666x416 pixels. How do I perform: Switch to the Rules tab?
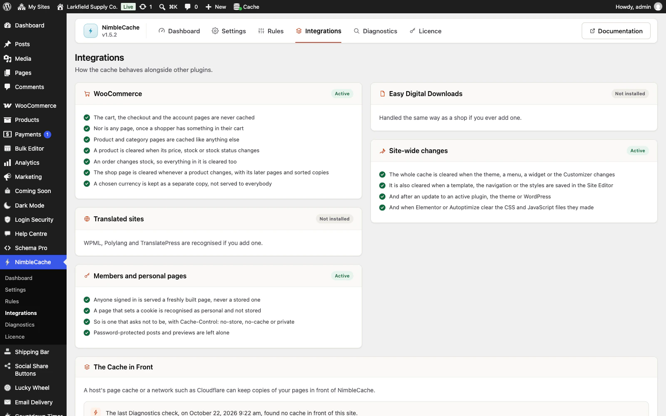point(271,31)
